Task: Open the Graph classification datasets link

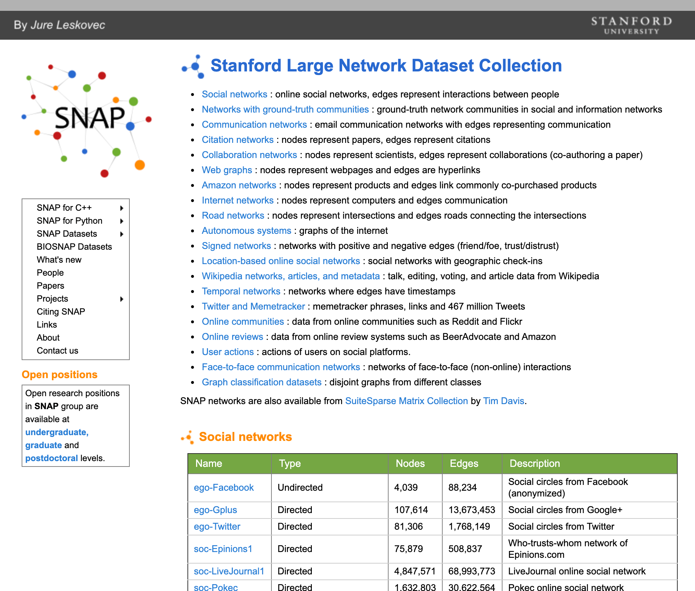Action: 261,382
